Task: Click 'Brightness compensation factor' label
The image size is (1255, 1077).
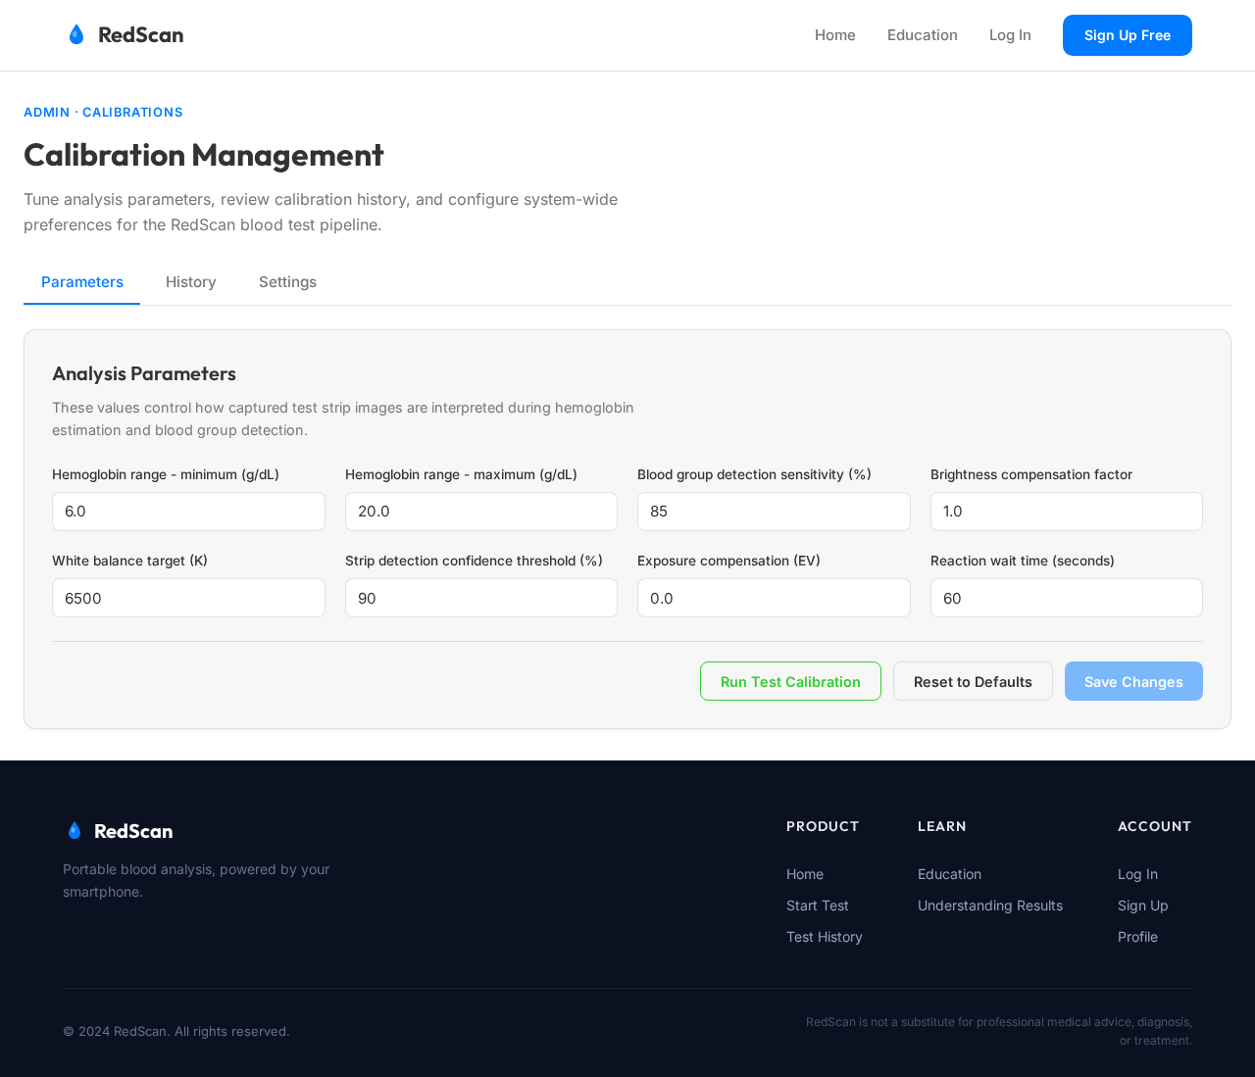Action: 1031,474
